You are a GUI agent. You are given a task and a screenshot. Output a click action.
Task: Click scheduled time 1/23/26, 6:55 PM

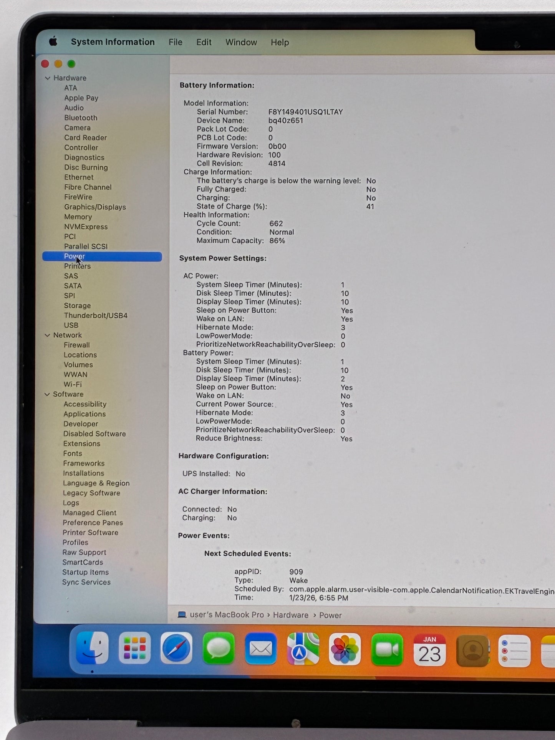(x=319, y=598)
